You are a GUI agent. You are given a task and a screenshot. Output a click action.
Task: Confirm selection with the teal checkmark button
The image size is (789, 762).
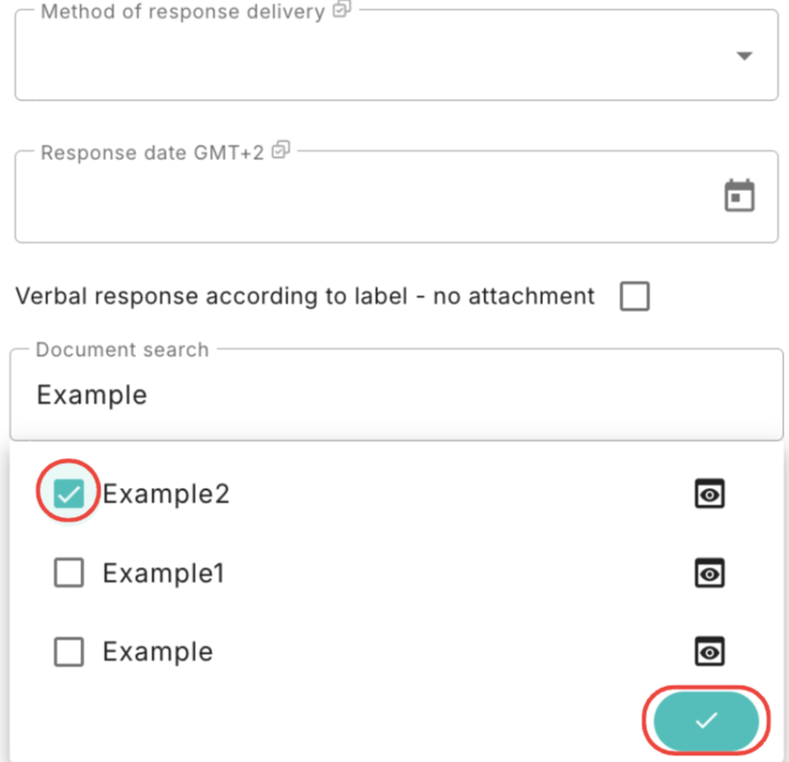(x=706, y=721)
